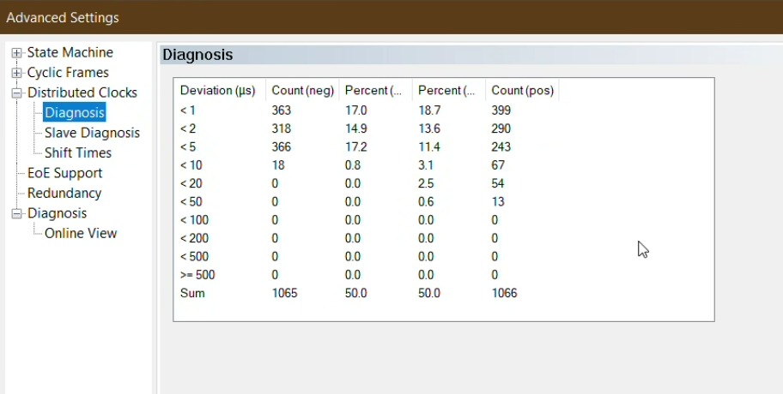
Task: Collapse the Distributed Clocks tree node
Action: pyautogui.click(x=16, y=93)
